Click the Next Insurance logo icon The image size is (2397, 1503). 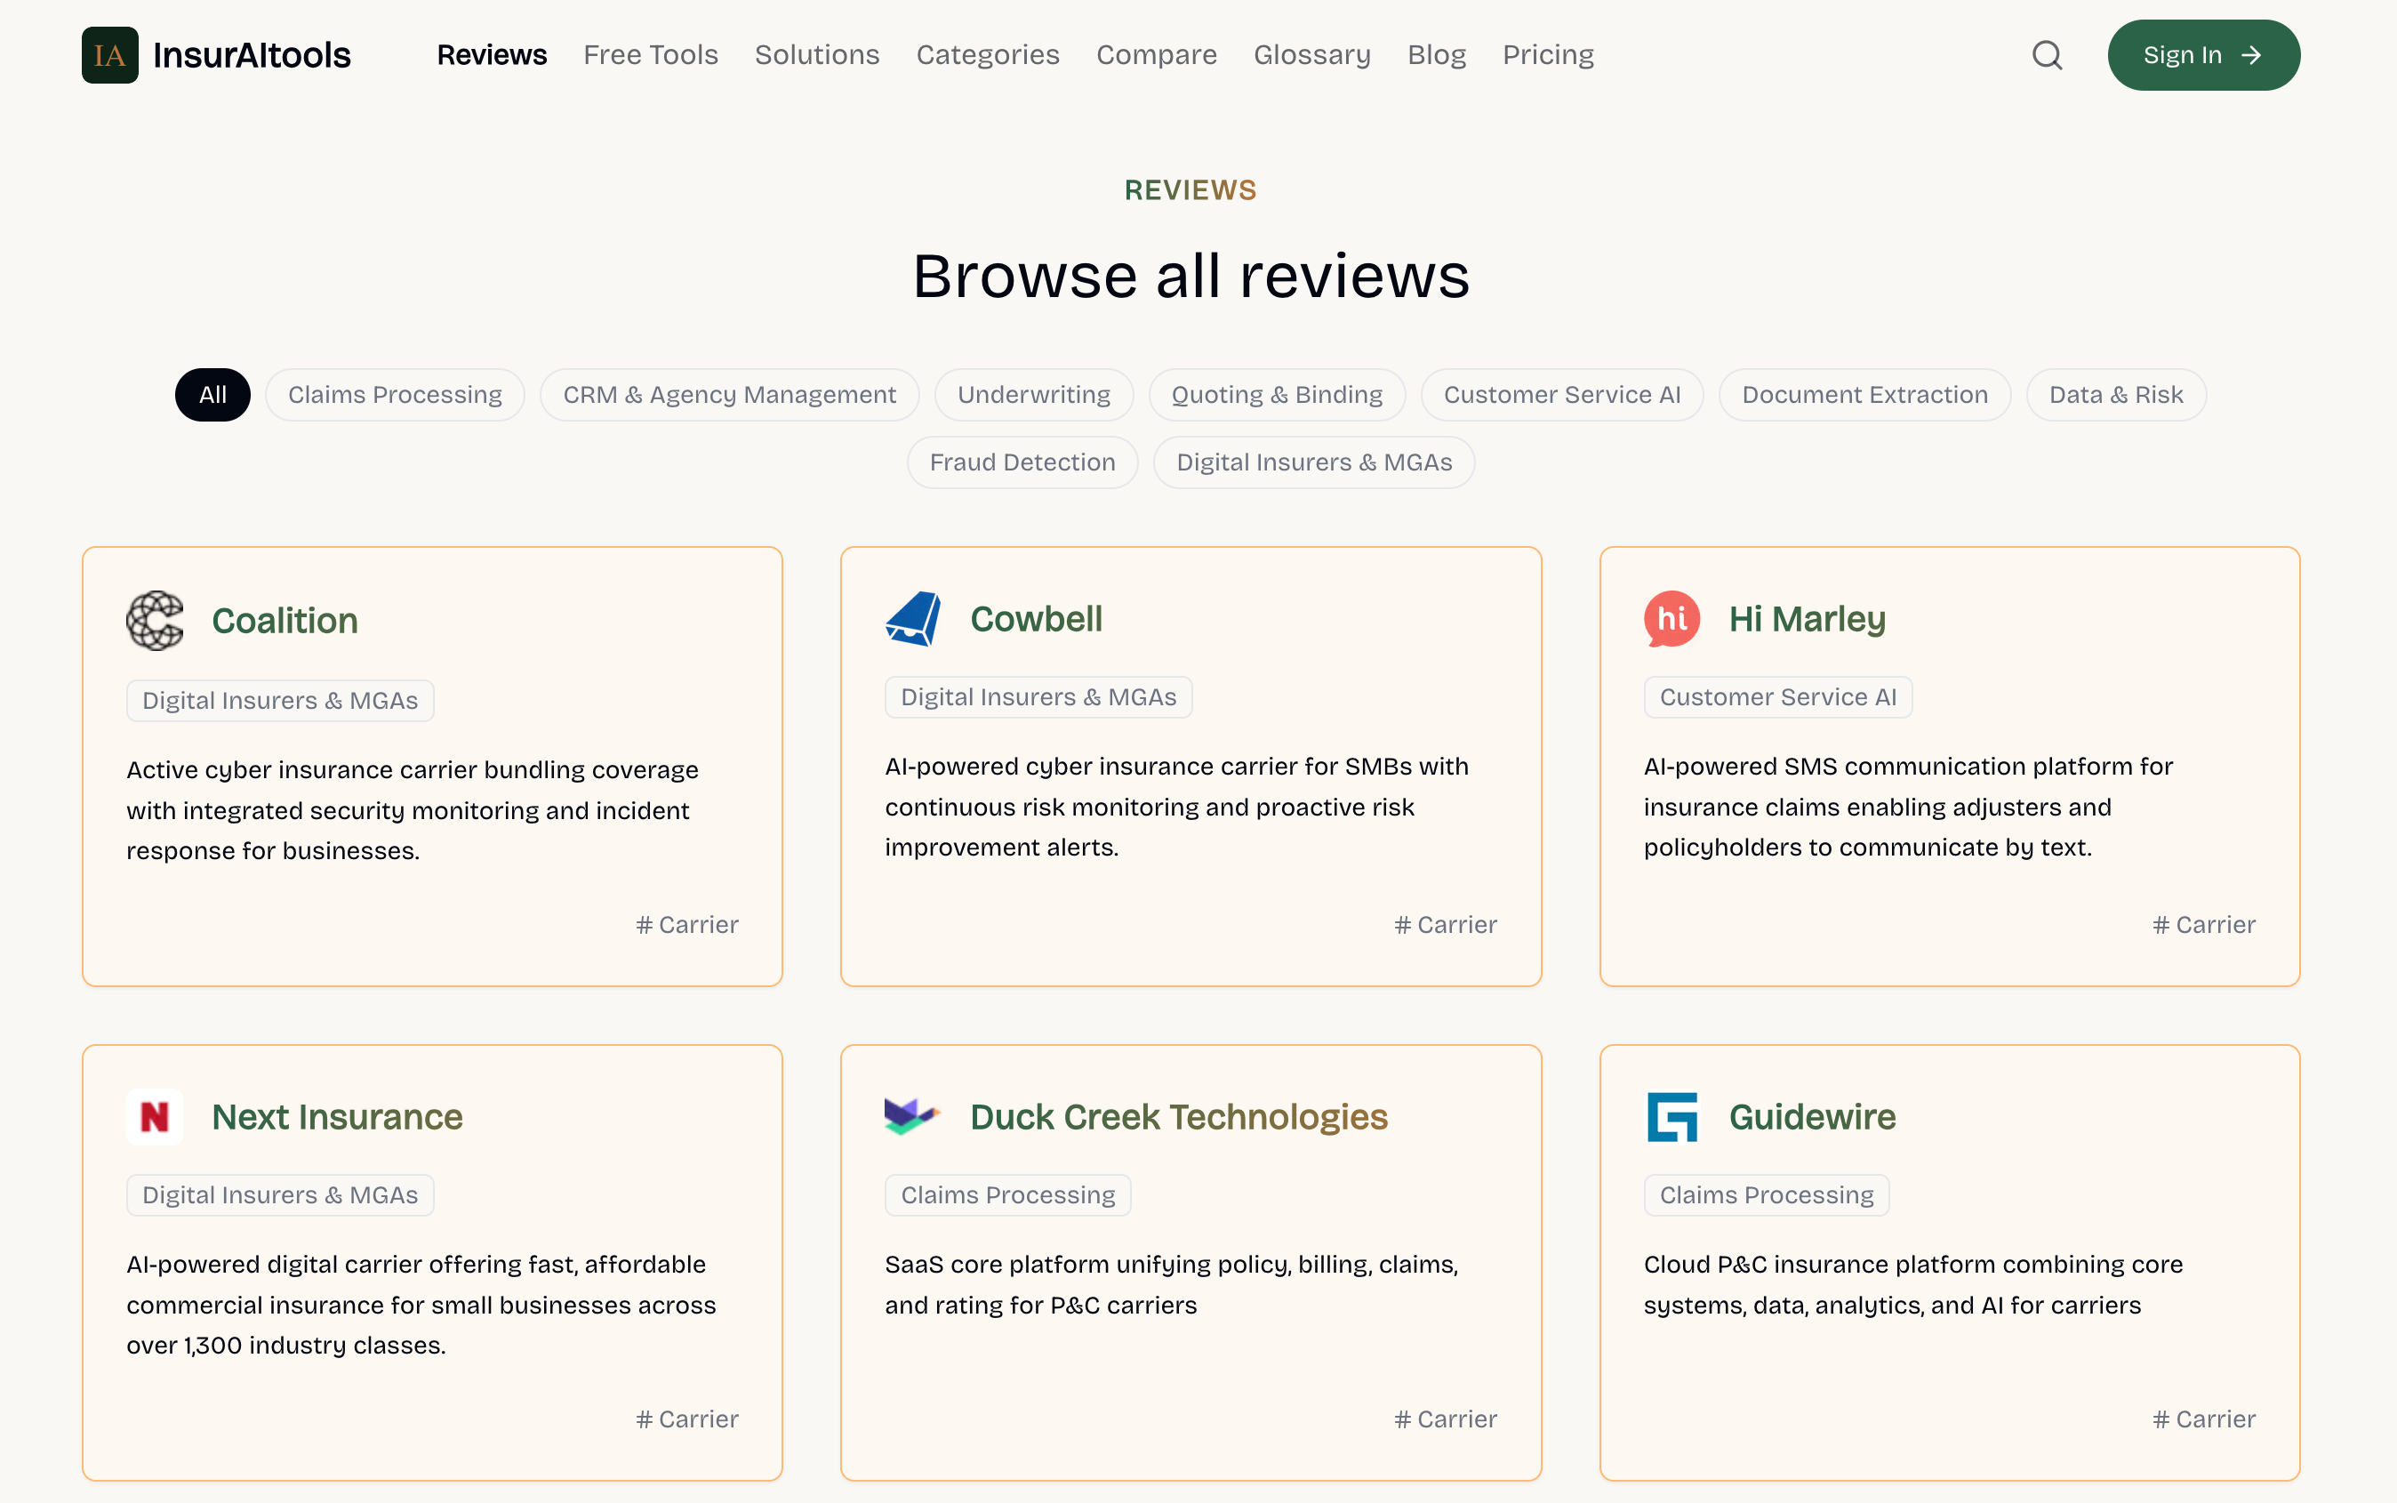155,1116
